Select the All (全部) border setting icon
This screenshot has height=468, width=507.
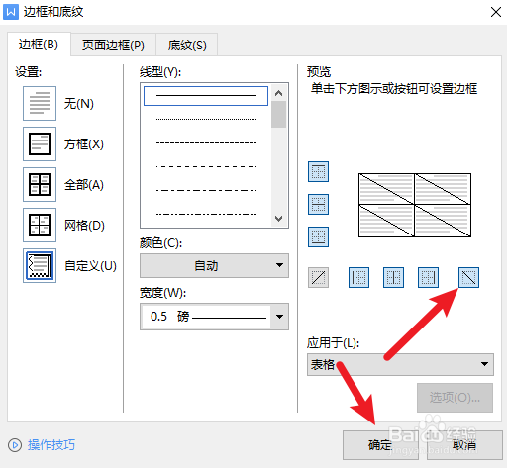(x=40, y=185)
